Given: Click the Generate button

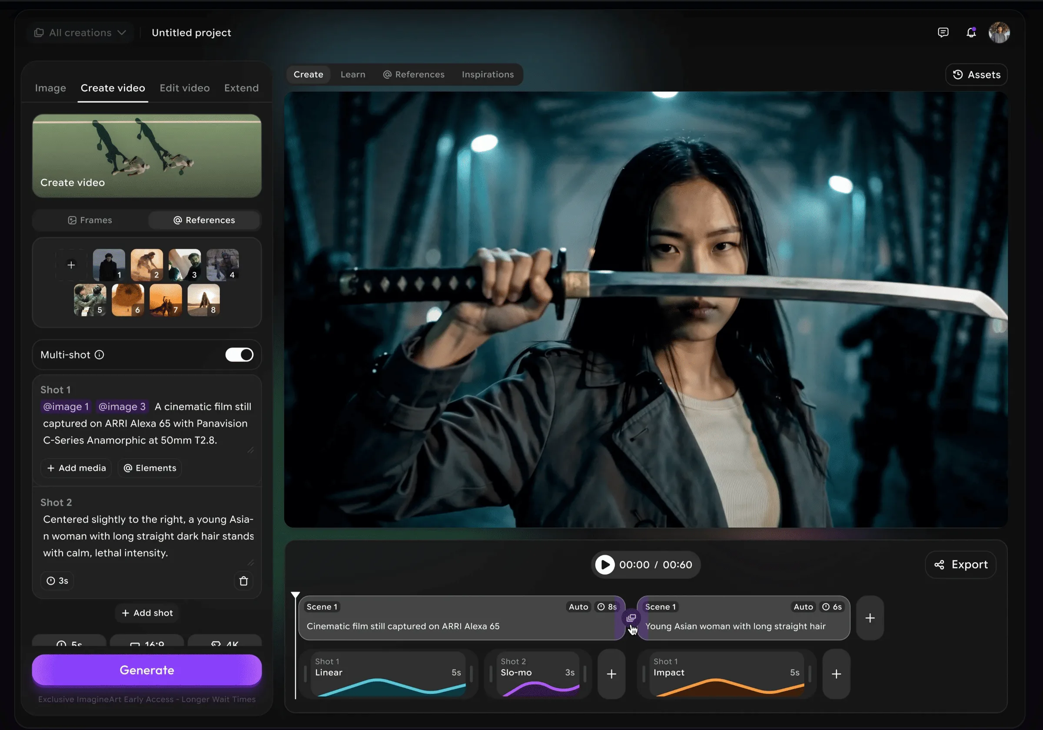Looking at the screenshot, I should pos(147,670).
